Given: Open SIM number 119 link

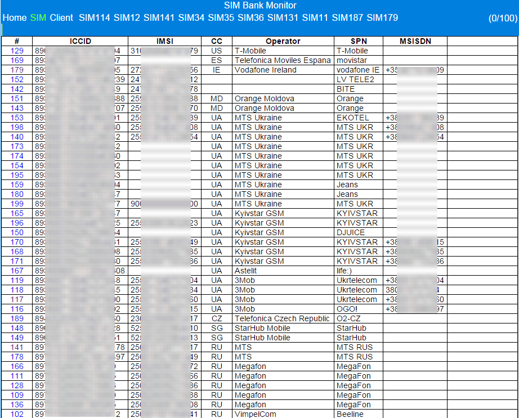Looking at the screenshot, I should pos(17,280).
